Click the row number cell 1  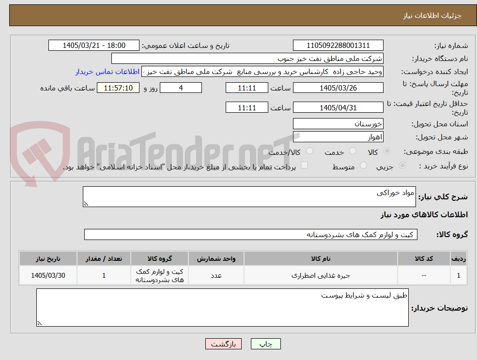tap(459, 275)
